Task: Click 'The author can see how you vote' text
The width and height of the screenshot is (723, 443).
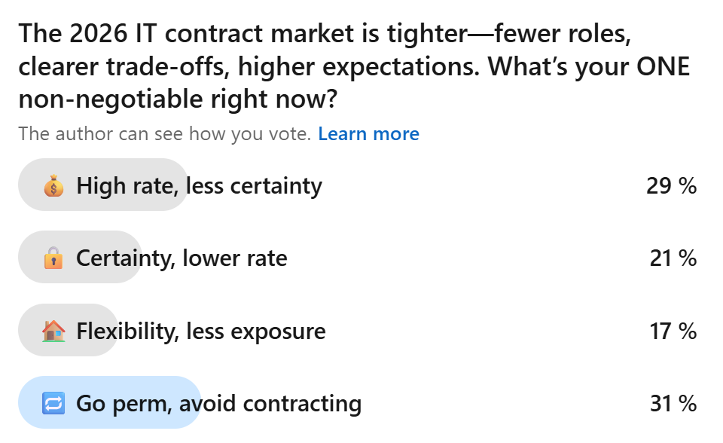Action: click(x=165, y=134)
